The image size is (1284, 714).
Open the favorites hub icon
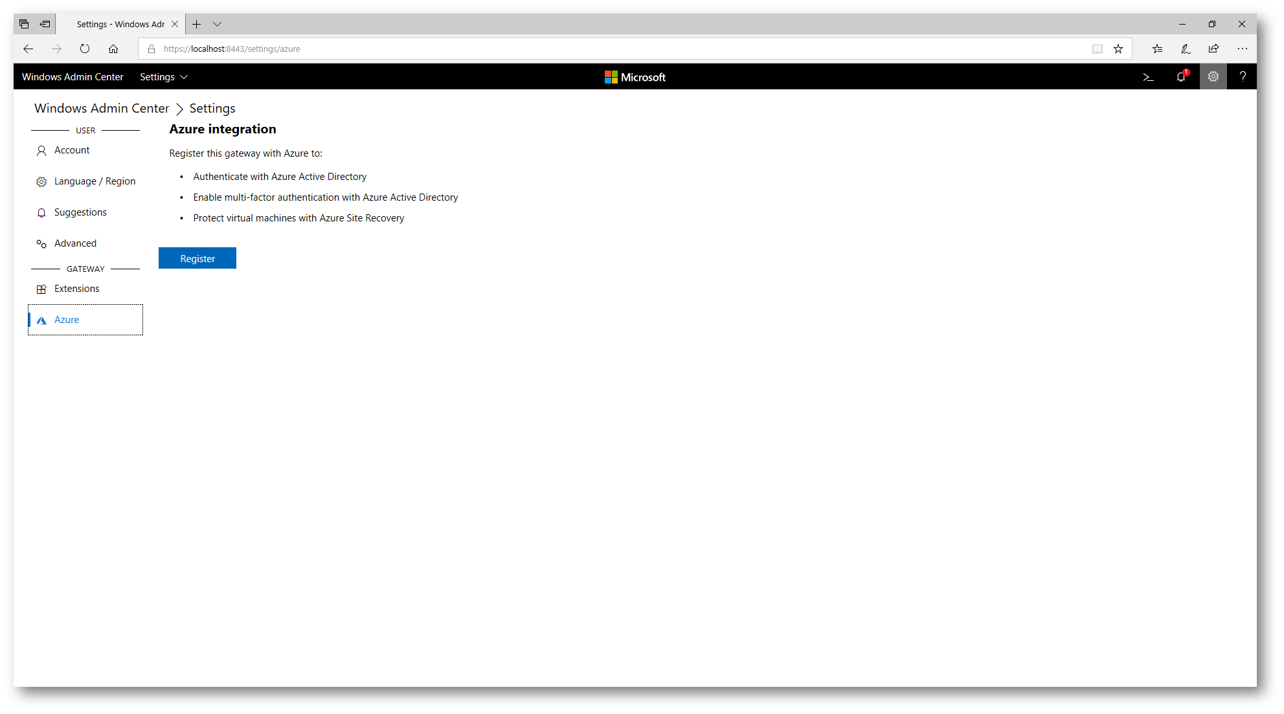tap(1157, 49)
